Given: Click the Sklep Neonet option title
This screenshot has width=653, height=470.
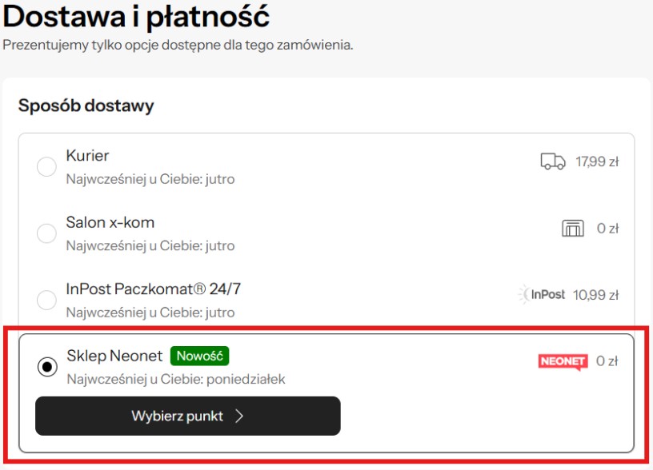Looking at the screenshot, I should (x=114, y=356).
